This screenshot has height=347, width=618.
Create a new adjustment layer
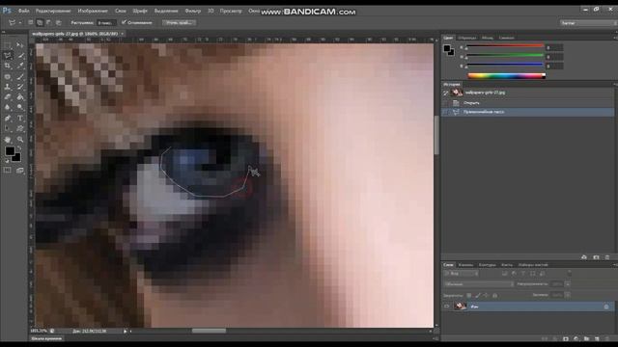pyautogui.click(x=576, y=338)
